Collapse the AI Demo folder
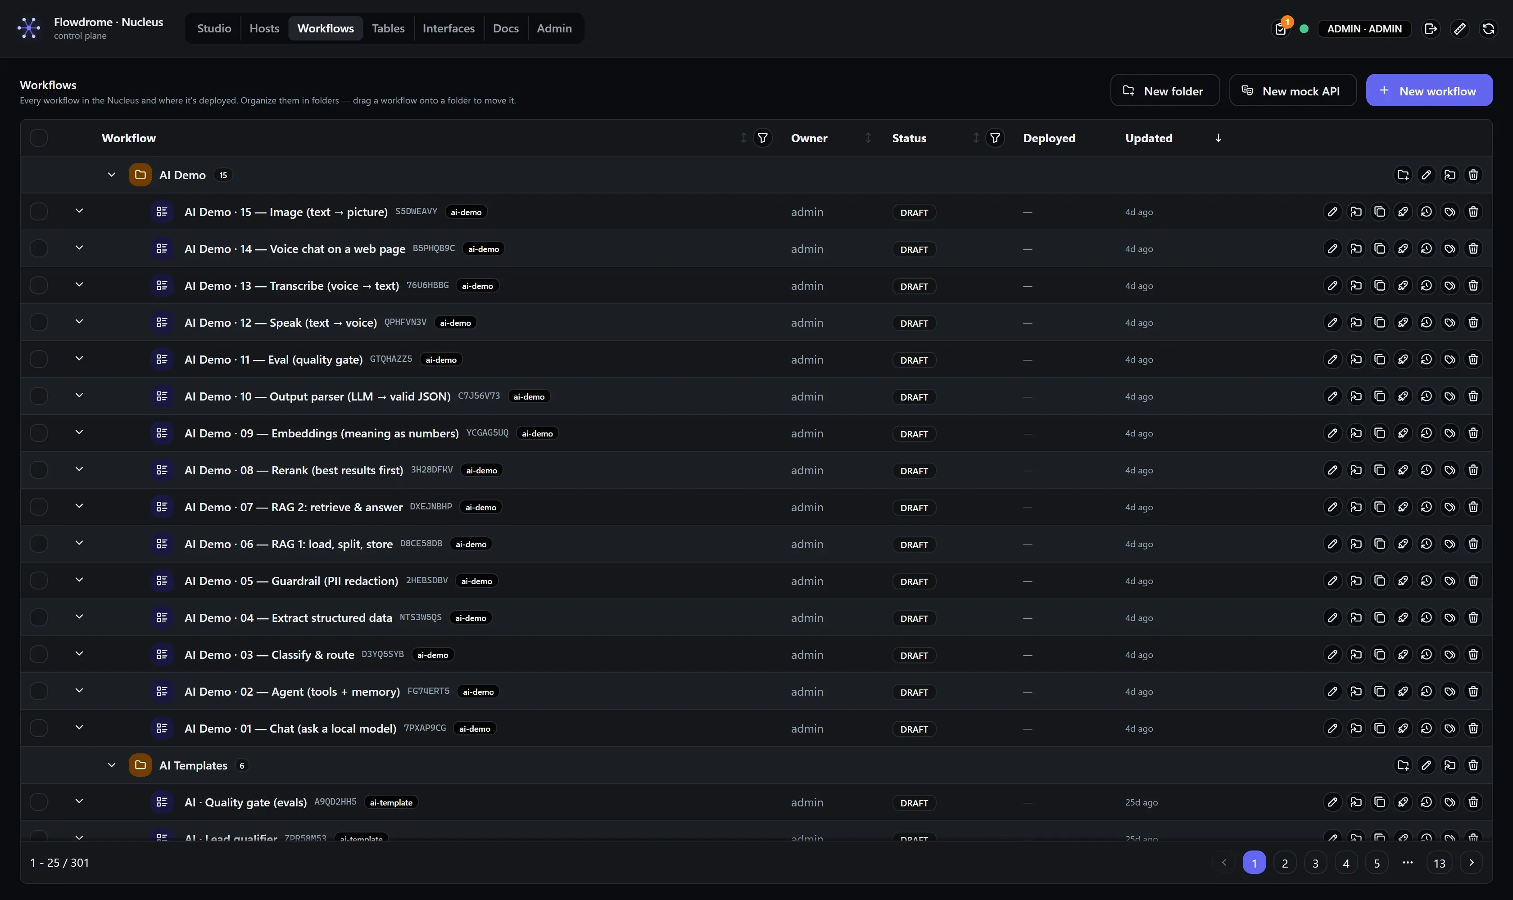The width and height of the screenshot is (1513, 900). point(112,175)
